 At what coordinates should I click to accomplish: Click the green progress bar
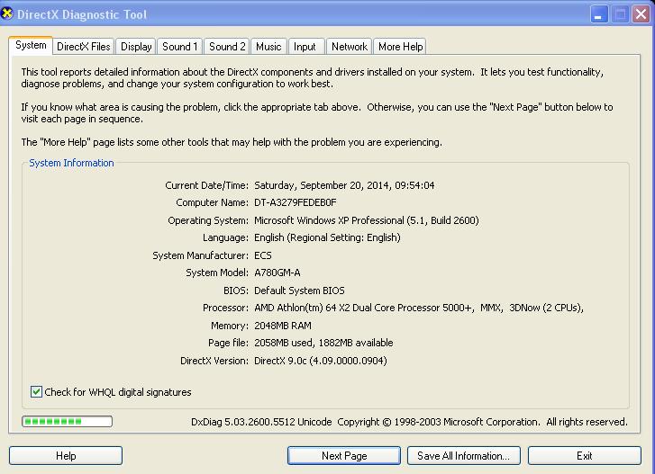click(68, 422)
